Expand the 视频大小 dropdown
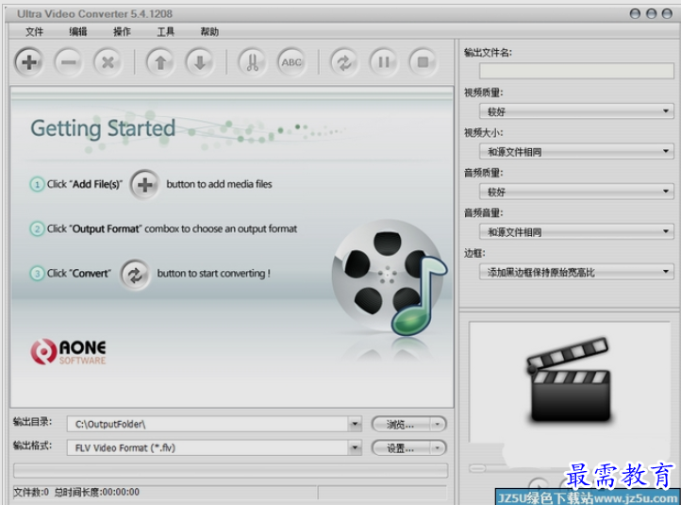Screen dimensions: 681x505 (x=576, y=151)
